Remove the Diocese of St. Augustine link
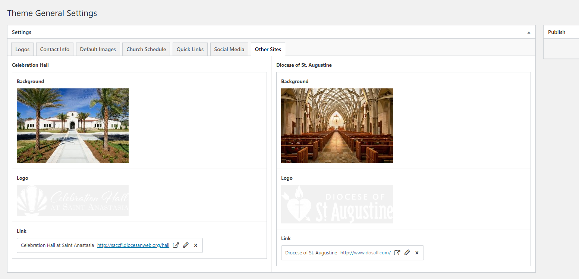This screenshot has height=279, width=579. pos(417,253)
